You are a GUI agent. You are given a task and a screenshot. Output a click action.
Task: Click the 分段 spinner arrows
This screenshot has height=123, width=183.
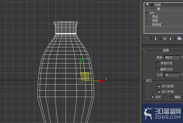coord(182,75)
